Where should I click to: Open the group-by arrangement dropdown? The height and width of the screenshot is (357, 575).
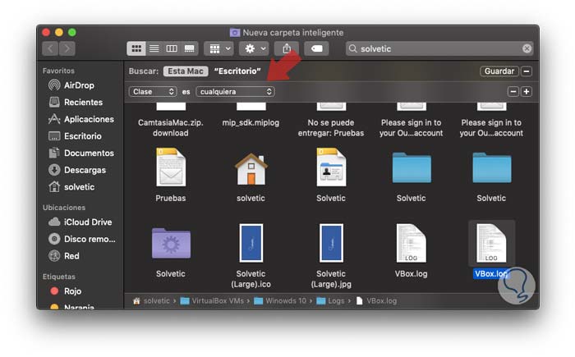point(219,48)
